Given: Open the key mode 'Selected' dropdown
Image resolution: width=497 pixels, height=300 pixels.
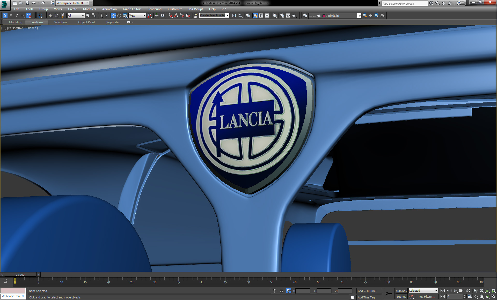Looking at the screenshot, I should tap(423, 291).
